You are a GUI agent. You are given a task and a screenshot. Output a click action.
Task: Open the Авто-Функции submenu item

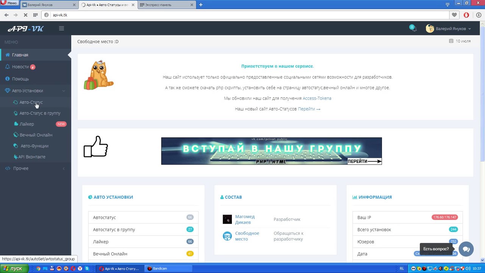point(35,146)
